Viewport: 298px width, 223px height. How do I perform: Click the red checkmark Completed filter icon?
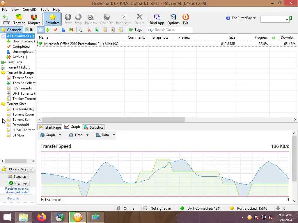click(56, 30)
